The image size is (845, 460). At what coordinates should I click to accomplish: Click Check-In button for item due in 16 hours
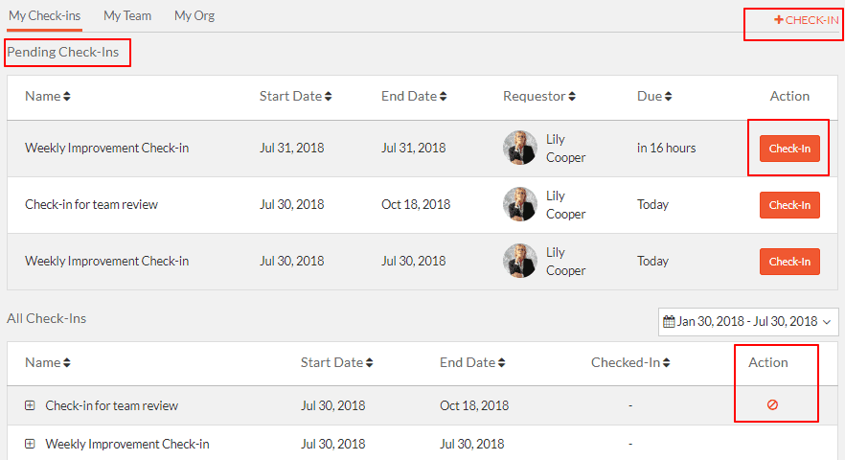789,149
